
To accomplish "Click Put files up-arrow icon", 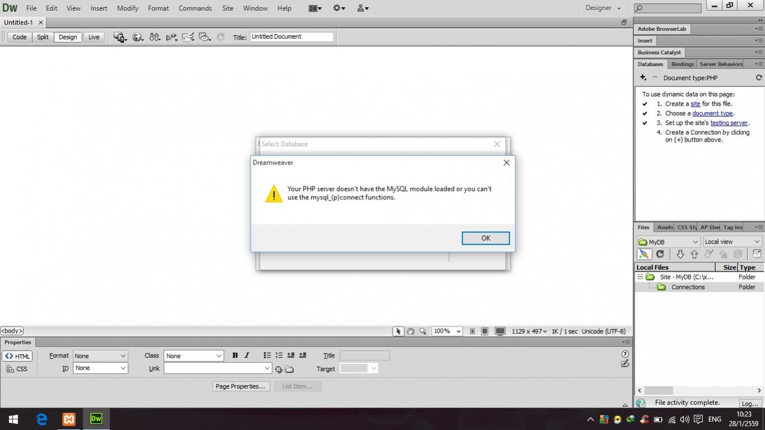I will pos(694,254).
